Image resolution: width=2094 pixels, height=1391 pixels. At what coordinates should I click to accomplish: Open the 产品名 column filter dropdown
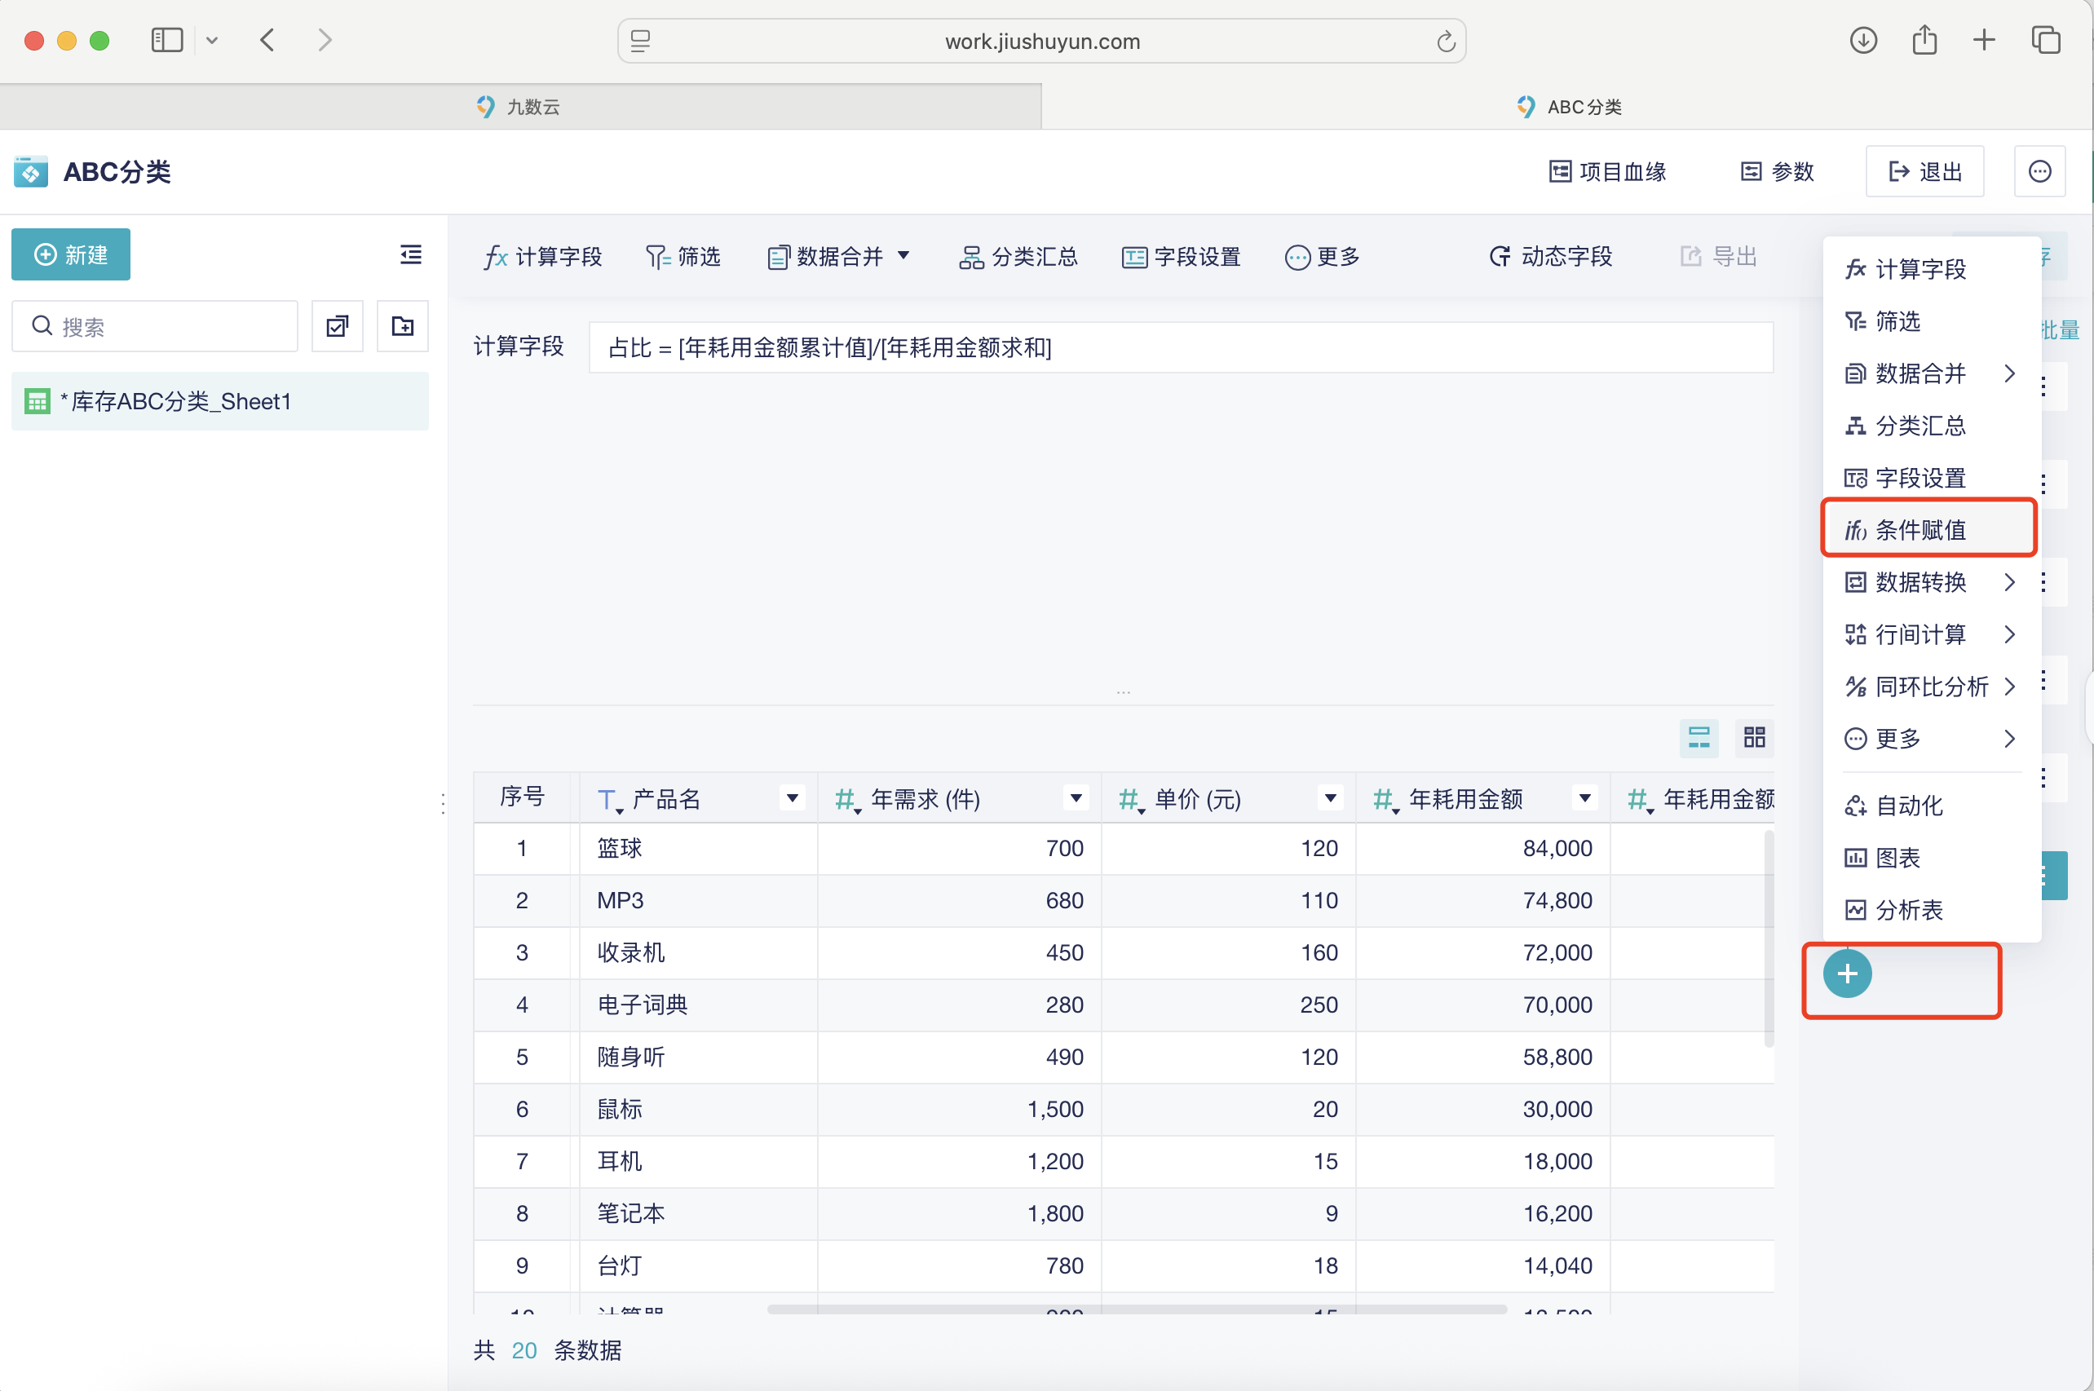790,797
